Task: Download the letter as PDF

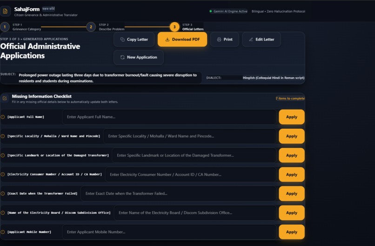Action: pos(182,39)
